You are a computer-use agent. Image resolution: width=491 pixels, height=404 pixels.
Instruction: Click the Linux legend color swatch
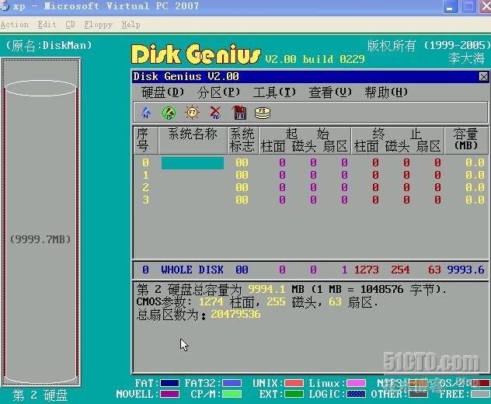[356, 383]
